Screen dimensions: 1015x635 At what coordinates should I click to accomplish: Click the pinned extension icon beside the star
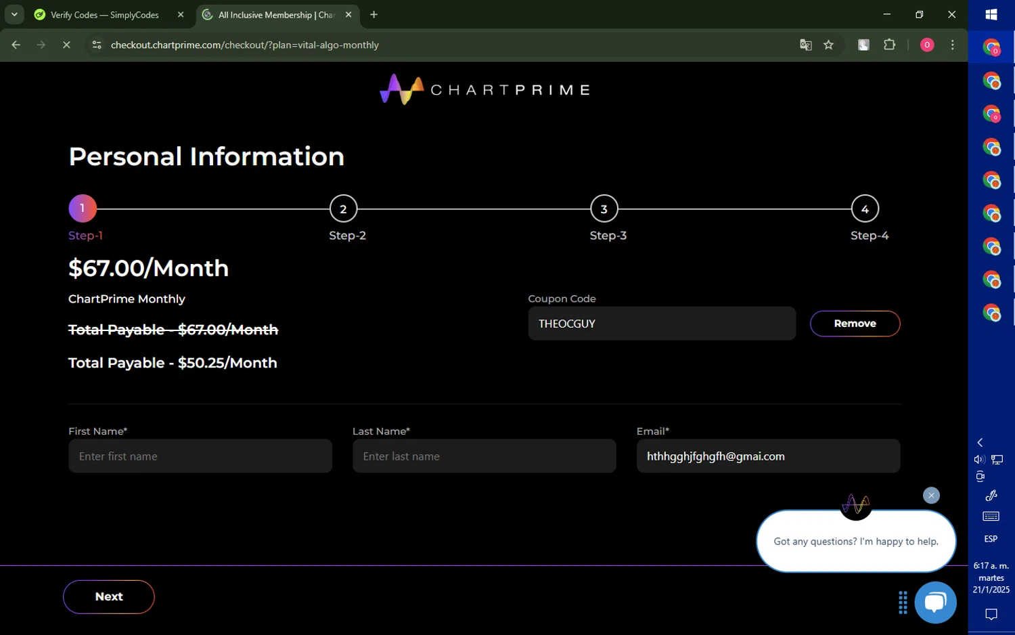coord(863,45)
